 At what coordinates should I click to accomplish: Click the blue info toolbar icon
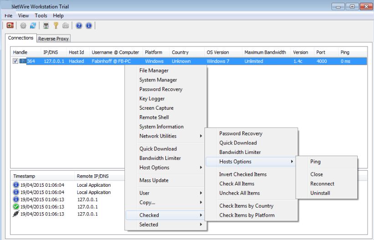tap(89, 26)
